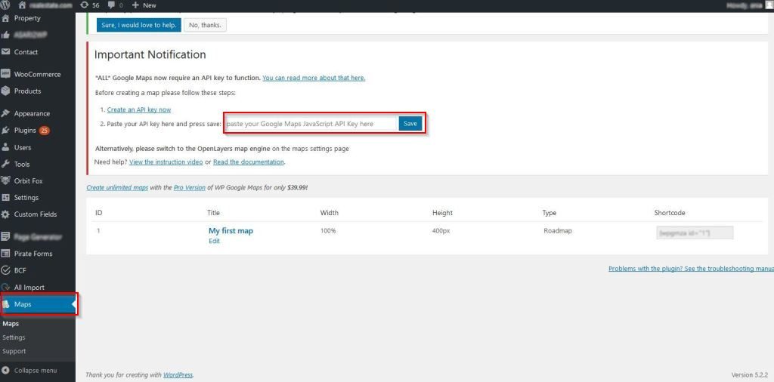Screen dimensions: 774x382
Task: Select the shortcode field for map 1
Action: click(x=695, y=233)
